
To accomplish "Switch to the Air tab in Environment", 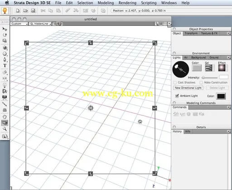I will (186, 58).
